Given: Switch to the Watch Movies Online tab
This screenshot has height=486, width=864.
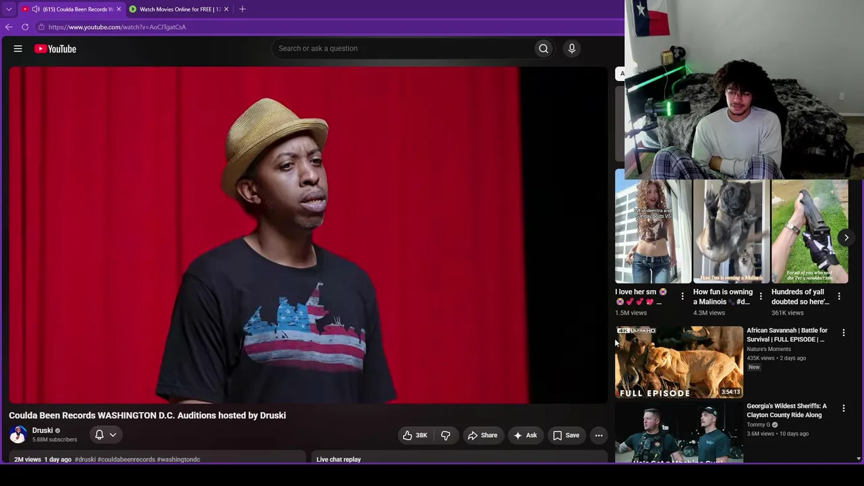Looking at the screenshot, I should (180, 9).
